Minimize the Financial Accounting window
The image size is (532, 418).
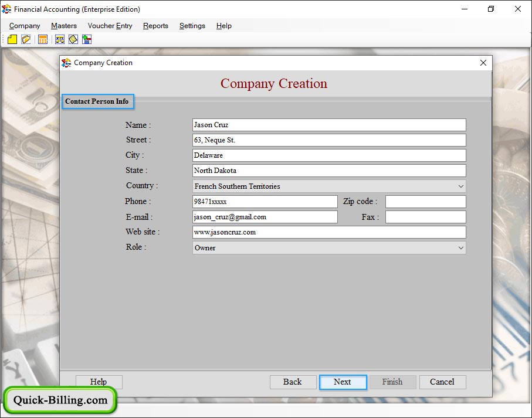465,9
